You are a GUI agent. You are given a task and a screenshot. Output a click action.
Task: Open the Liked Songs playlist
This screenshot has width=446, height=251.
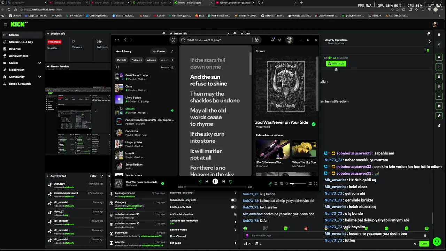[x=145, y=99]
